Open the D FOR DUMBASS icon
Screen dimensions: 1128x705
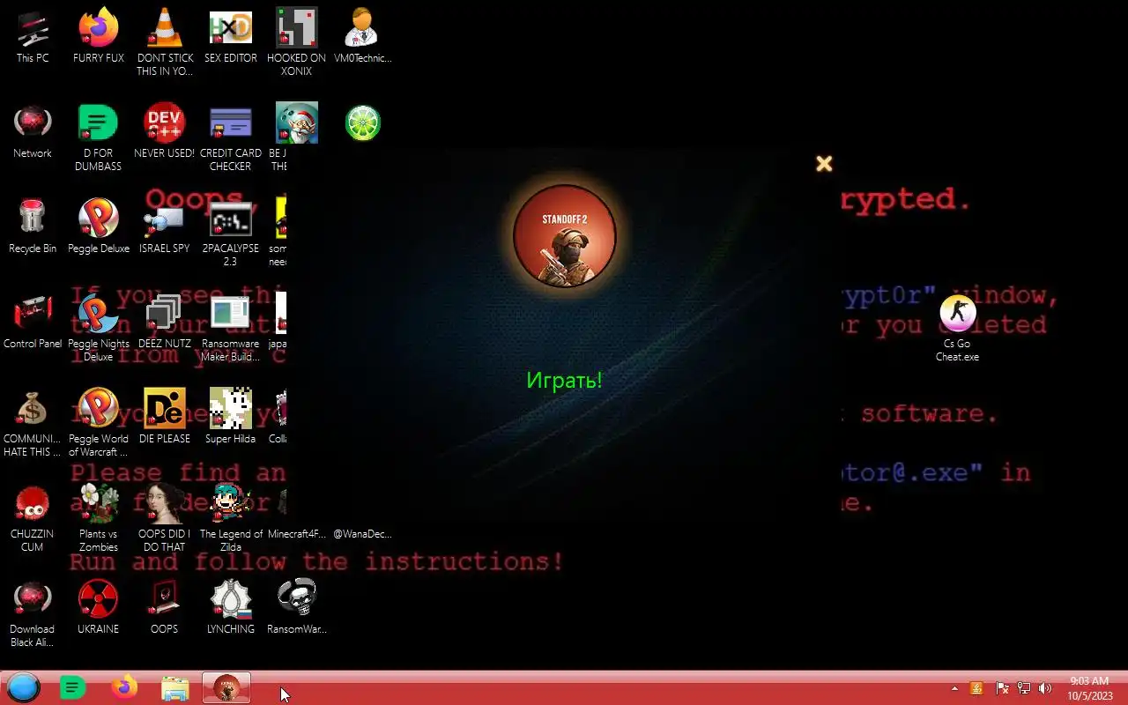coord(99,137)
